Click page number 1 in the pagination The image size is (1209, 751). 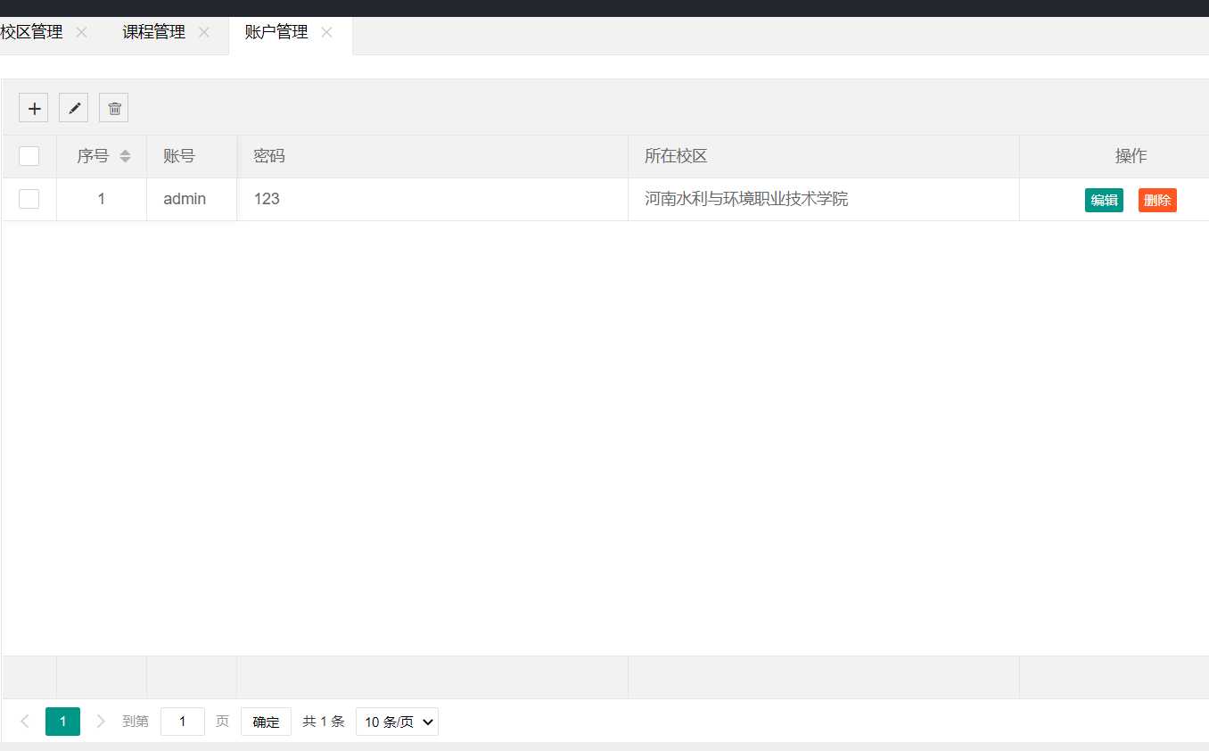[62, 722]
